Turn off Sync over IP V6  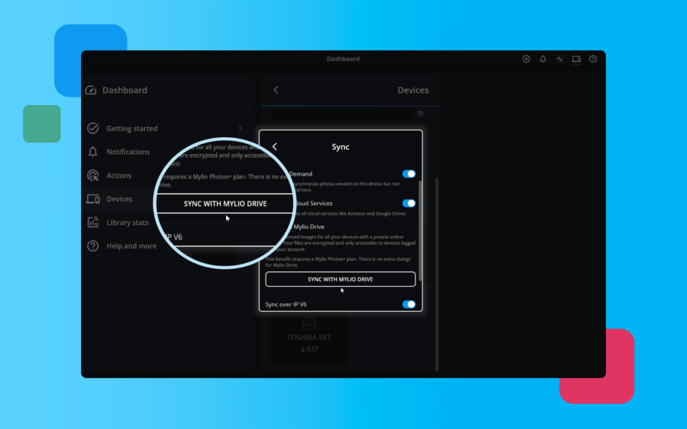(409, 305)
